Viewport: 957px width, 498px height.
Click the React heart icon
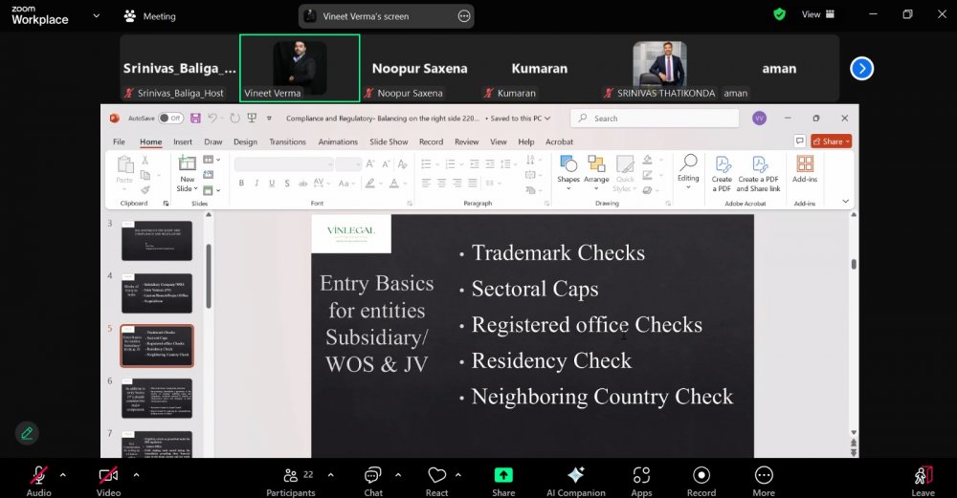click(x=437, y=476)
